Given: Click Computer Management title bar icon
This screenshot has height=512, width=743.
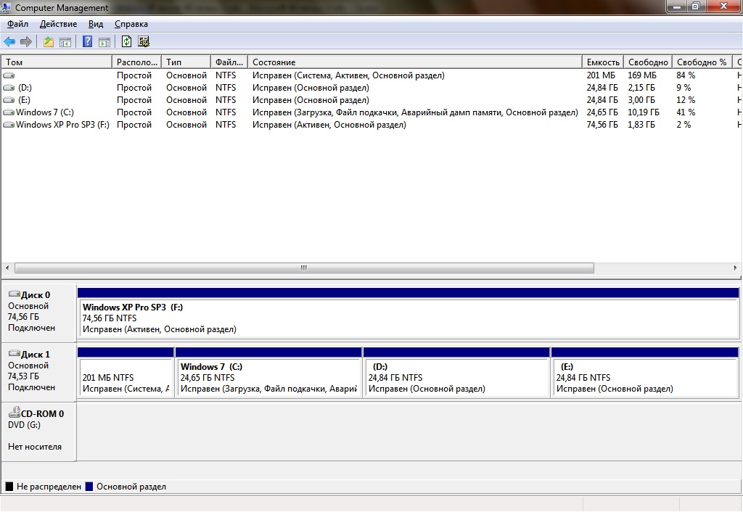Looking at the screenshot, I should [6, 7].
